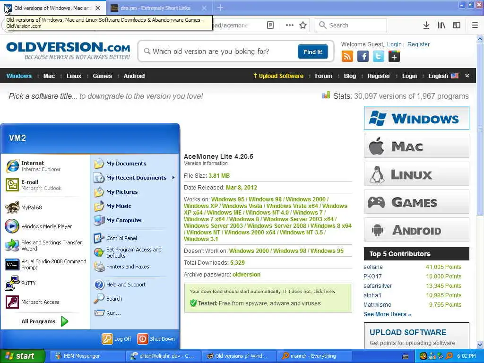Switch to MSN Messenger taskbar window

(x=87, y=356)
